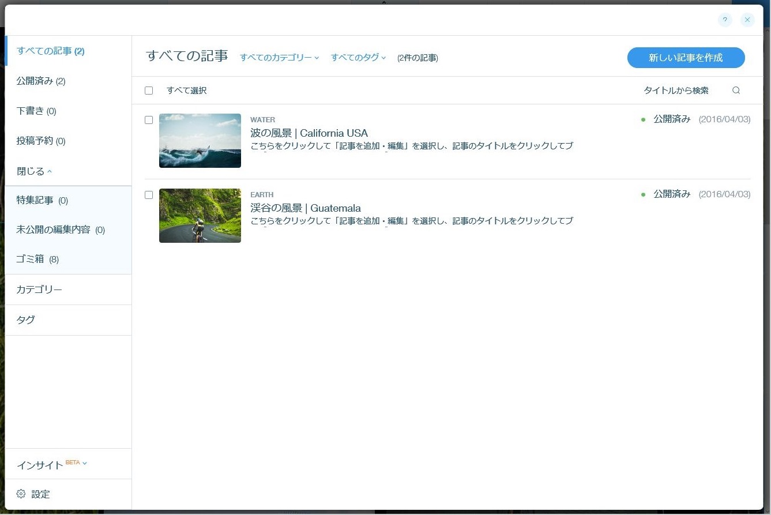Click the 新しい記事を作成 button
The image size is (771, 515).
(686, 58)
